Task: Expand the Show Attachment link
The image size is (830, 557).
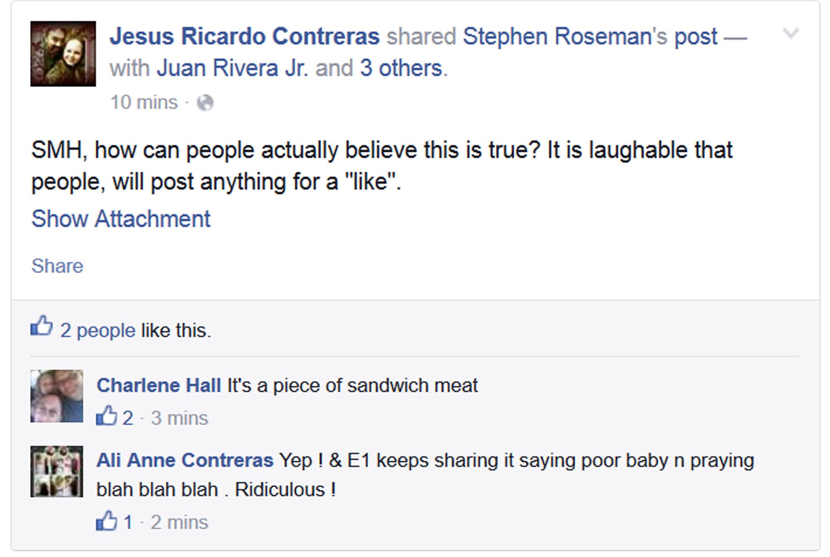Action: pos(121,219)
